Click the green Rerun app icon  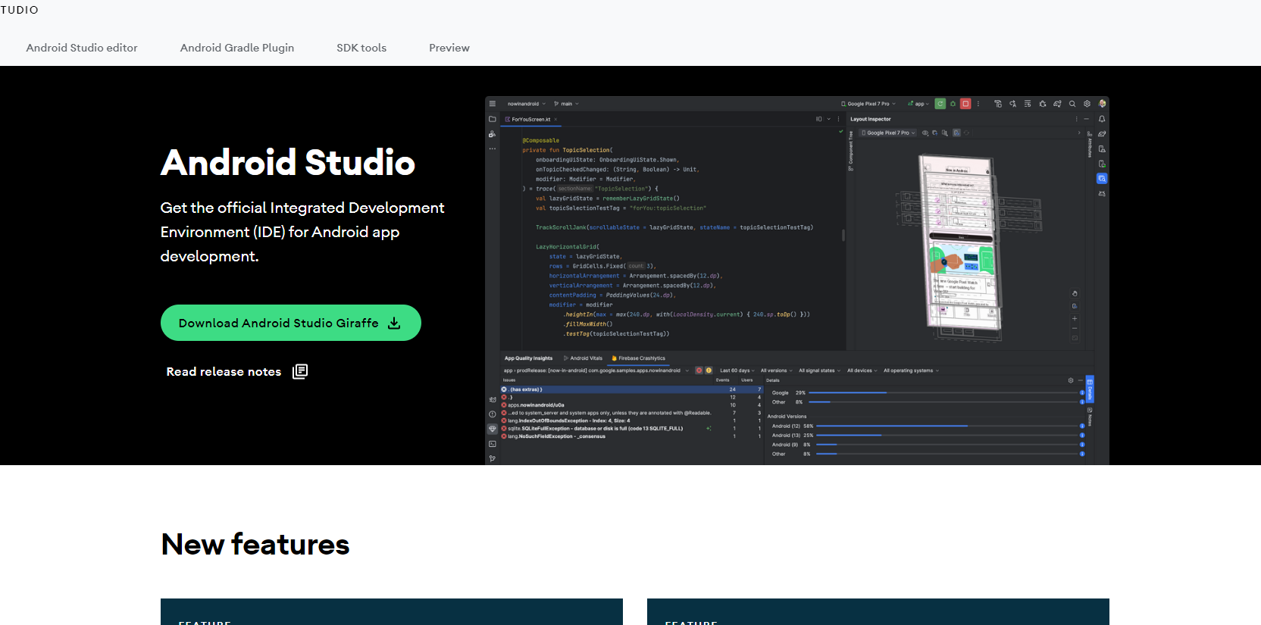pos(940,104)
